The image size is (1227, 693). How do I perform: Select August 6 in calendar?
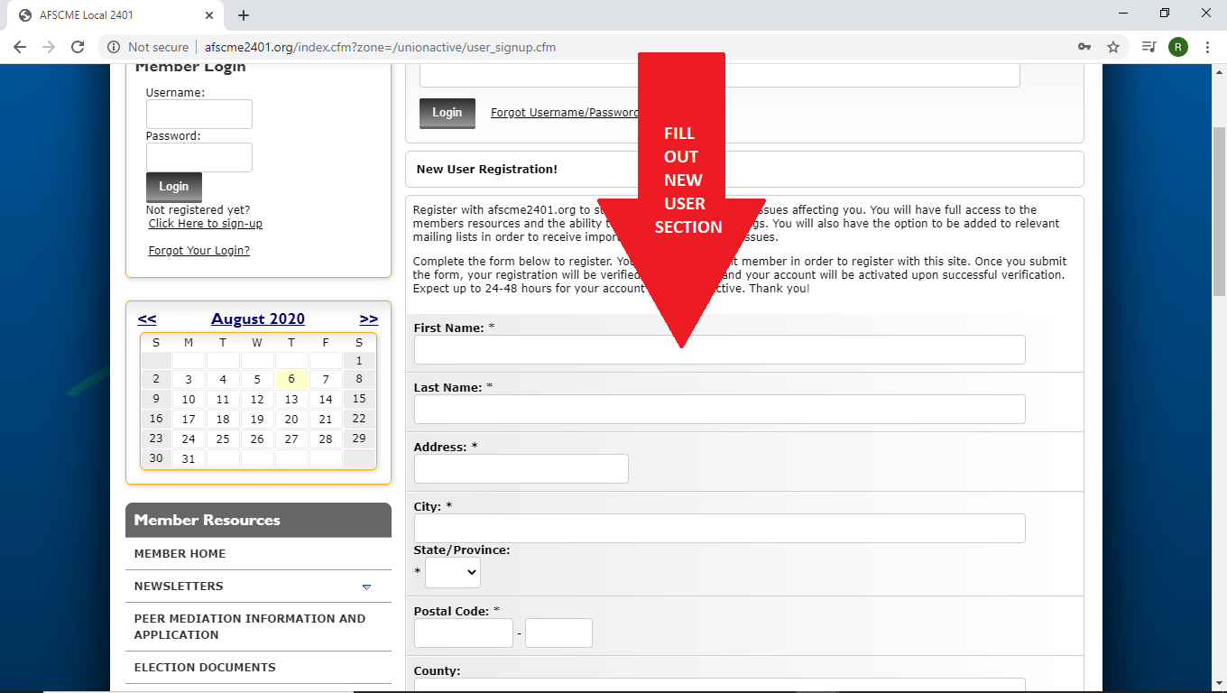click(x=291, y=379)
